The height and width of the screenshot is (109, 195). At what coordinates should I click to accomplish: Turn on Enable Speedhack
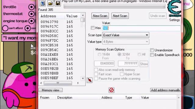point(152,55)
